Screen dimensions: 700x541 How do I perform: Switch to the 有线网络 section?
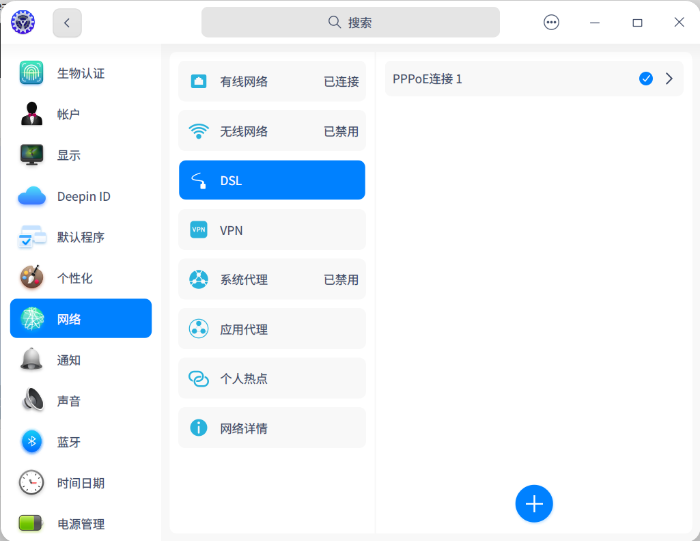coord(272,81)
